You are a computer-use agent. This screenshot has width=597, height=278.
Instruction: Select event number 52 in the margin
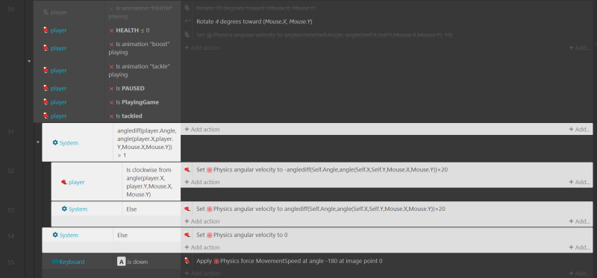coord(10,171)
